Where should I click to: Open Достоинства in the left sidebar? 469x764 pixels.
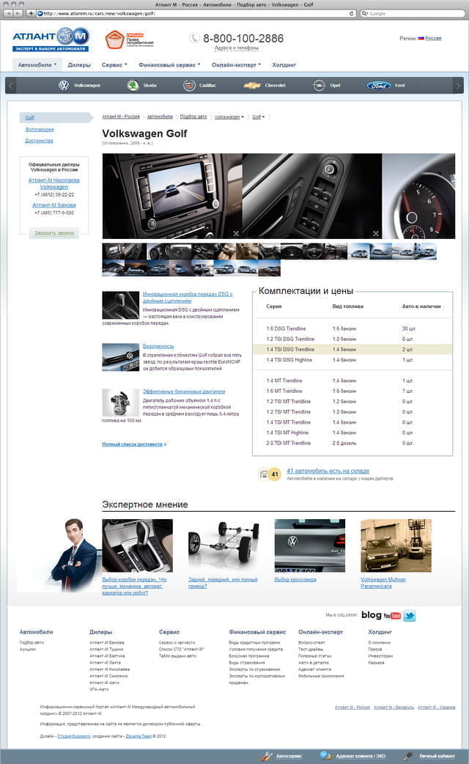click(x=39, y=140)
